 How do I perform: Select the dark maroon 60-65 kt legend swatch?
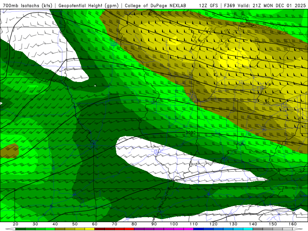click(100, 229)
